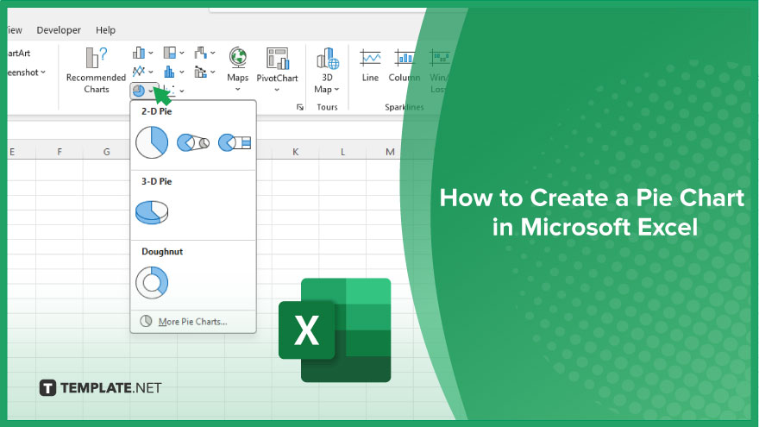Select column header G
Viewport: 759px width, 427px height.
point(106,152)
